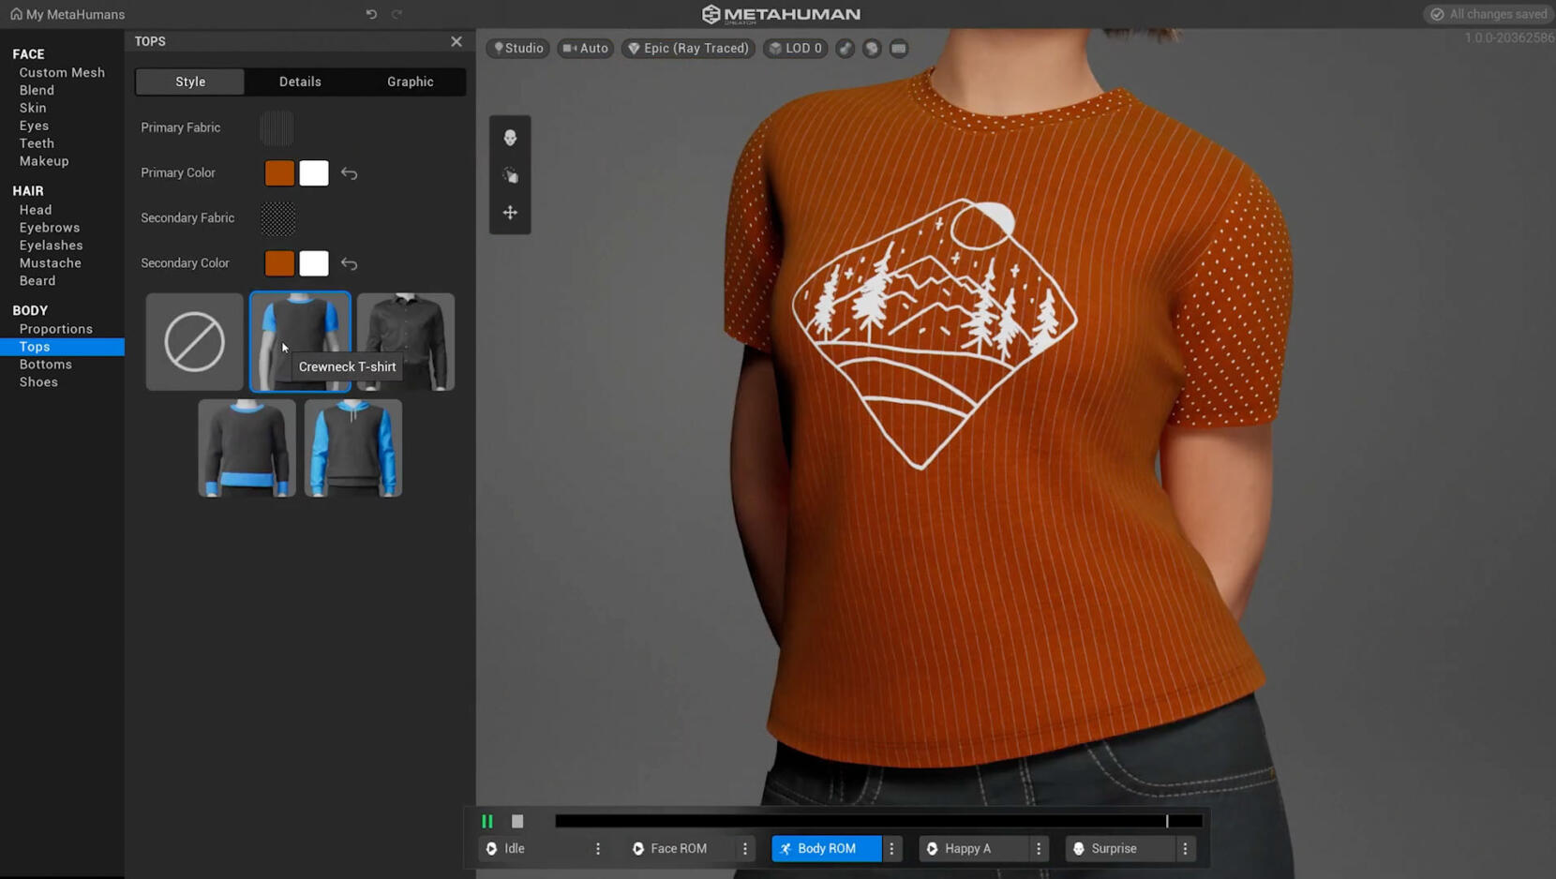Viewport: 1556px width, 879px height.
Task: Open the Studio lighting environment selector
Action: pos(517,48)
